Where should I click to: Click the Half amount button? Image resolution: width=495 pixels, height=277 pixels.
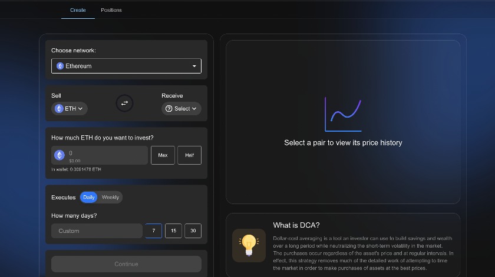tap(189, 155)
